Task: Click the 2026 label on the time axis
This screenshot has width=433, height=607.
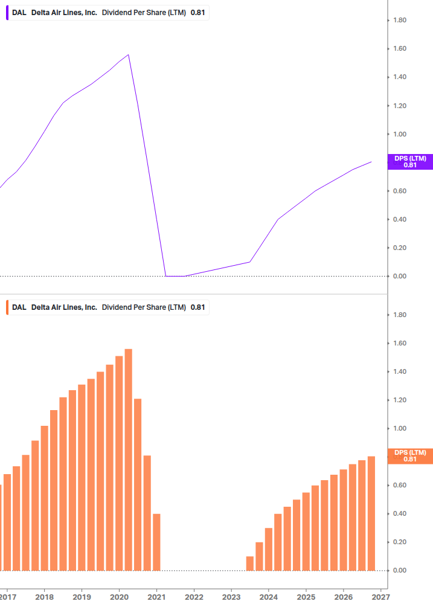Action: point(343,597)
